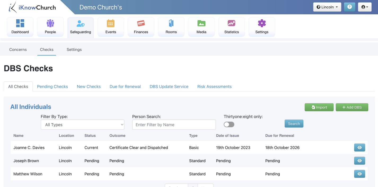The width and height of the screenshot is (378, 187).
Task: Click the 'Basic' type cell
Action: tap(194, 147)
